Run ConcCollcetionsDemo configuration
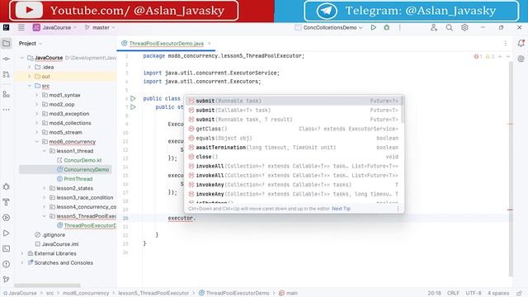528x297 pixels. point(374,27)
